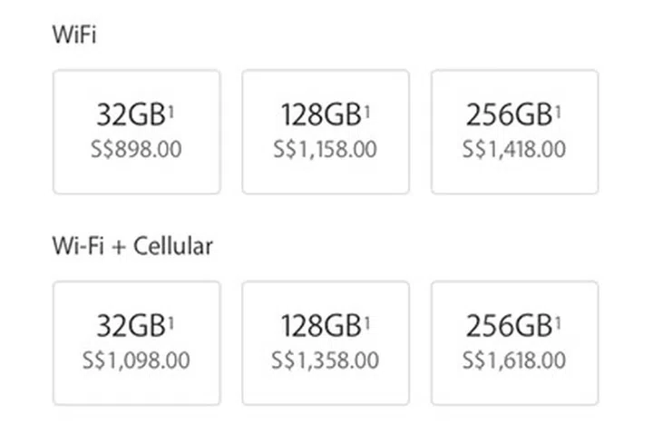Click the S$1,358.00 price text

325,361
